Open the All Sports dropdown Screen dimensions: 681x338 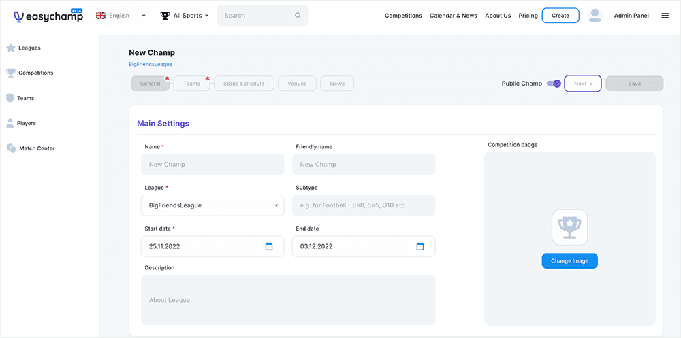coord(185,16)
